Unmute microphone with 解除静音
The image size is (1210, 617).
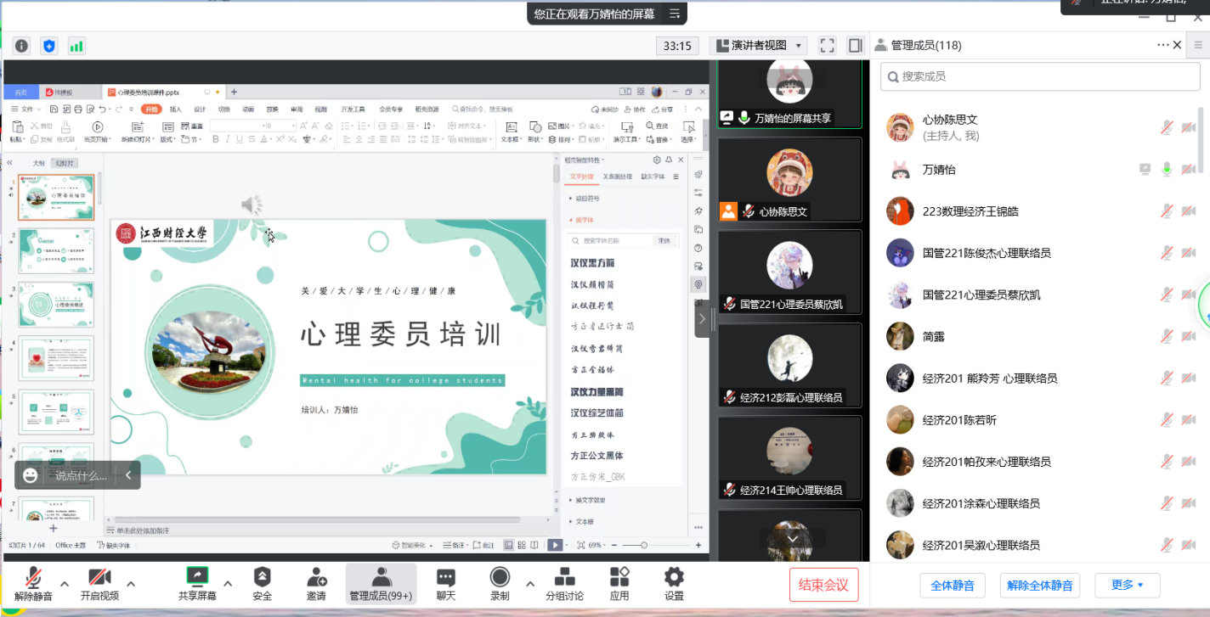33,584
